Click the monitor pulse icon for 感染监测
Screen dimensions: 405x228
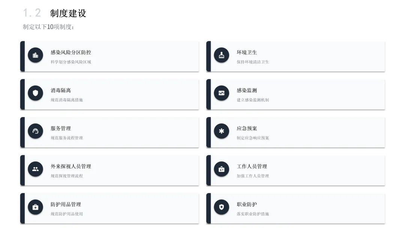[221, 93]
